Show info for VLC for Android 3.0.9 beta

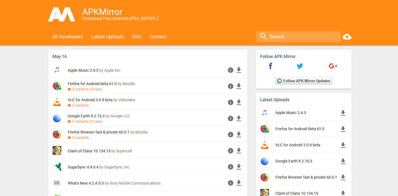click(231, 102)
